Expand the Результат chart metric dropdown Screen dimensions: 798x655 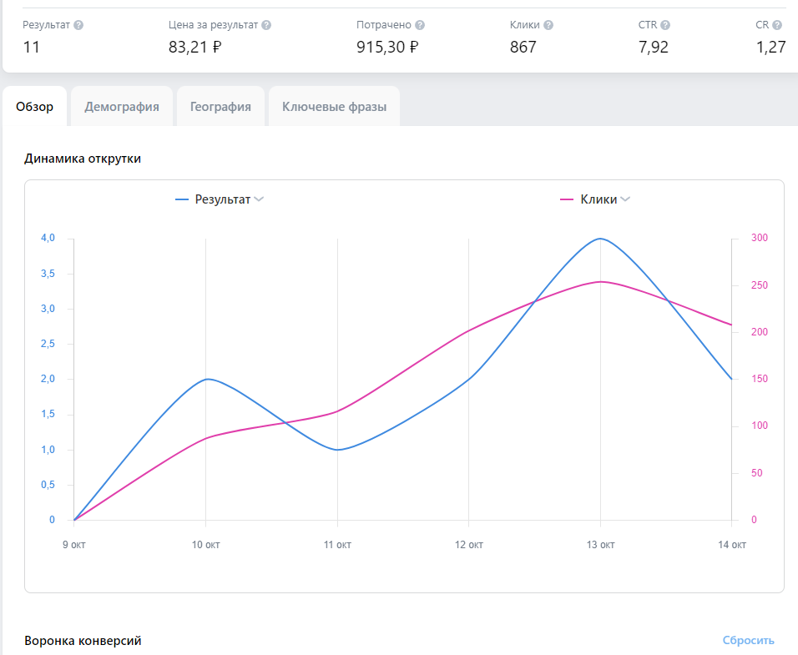[259, 199]
